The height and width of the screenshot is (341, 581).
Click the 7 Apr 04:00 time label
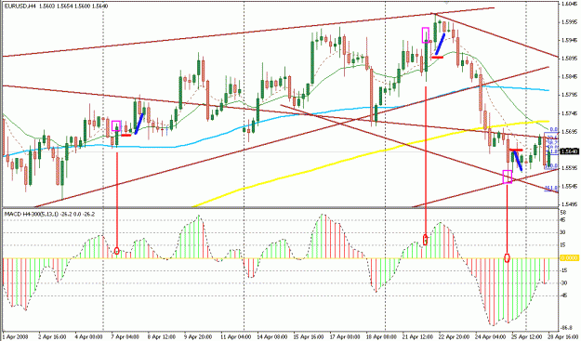(125, 337)
